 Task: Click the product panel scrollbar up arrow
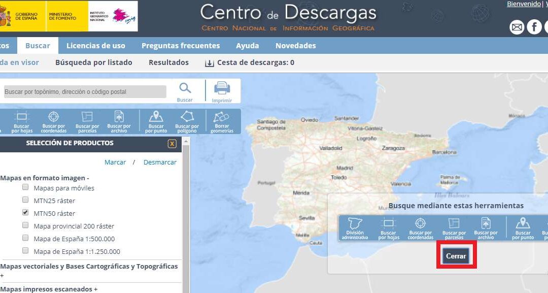[x=186, y=141]
